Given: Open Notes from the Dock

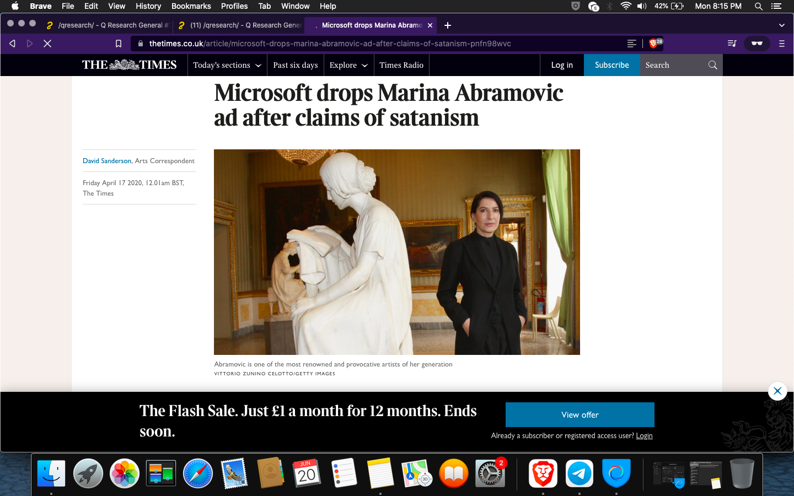Looking at the screenshot, I should pyautogui.click(x=380, y=473).
